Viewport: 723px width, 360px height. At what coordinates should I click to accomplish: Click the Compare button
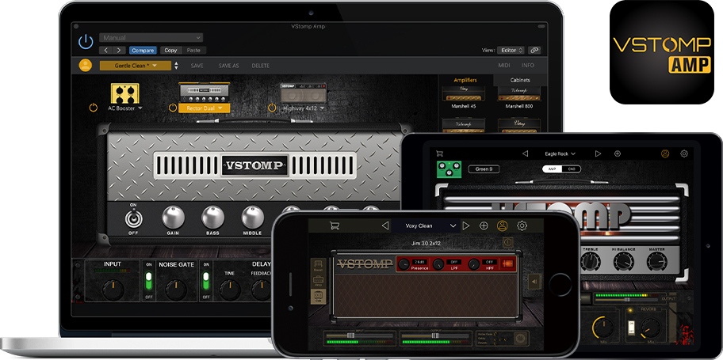[142, 50]
